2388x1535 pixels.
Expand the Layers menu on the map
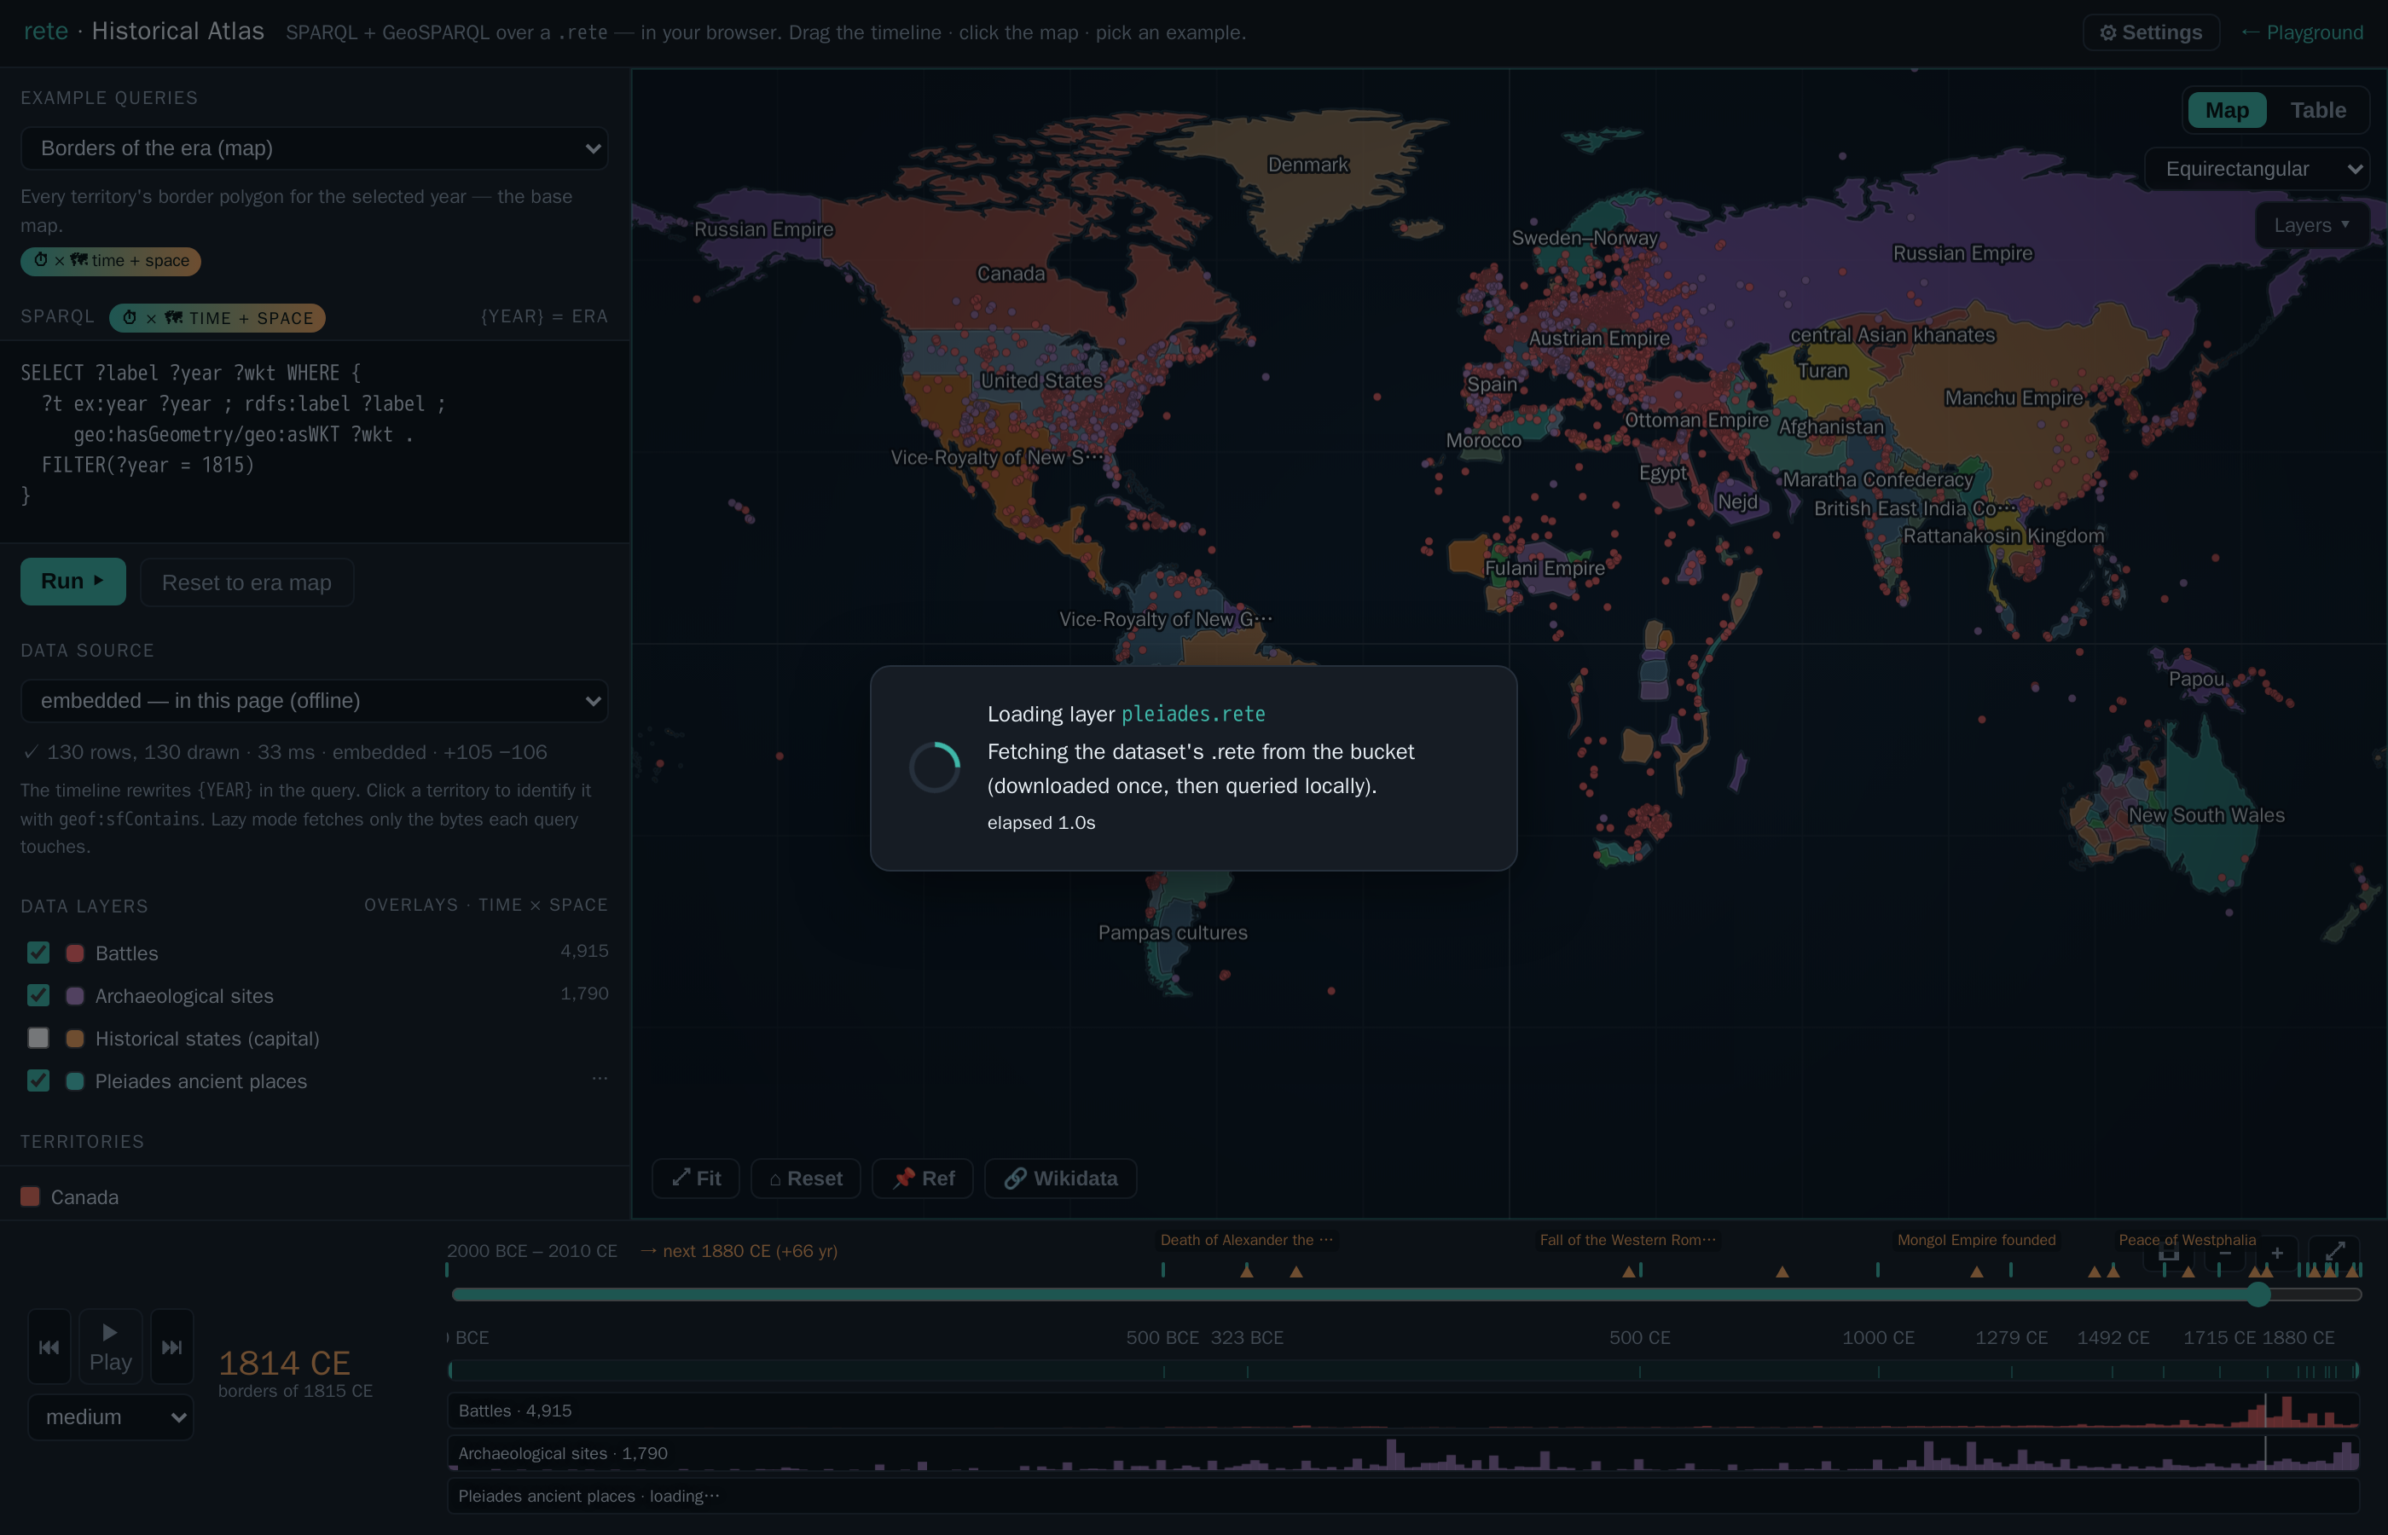pyautogui.click(x=2311, y=225)
